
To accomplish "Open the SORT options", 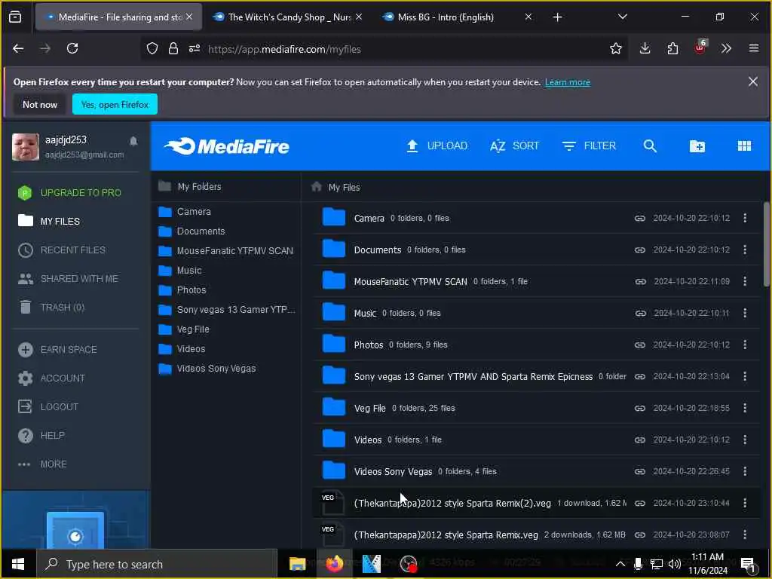I will (x=514, y=146).
